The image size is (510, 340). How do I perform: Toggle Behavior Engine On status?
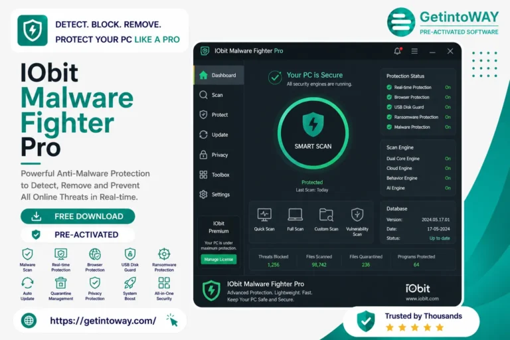tap(448, 178)
